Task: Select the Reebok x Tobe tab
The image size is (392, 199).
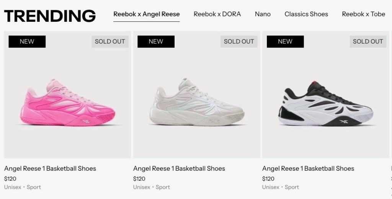Action: (363, 14)
